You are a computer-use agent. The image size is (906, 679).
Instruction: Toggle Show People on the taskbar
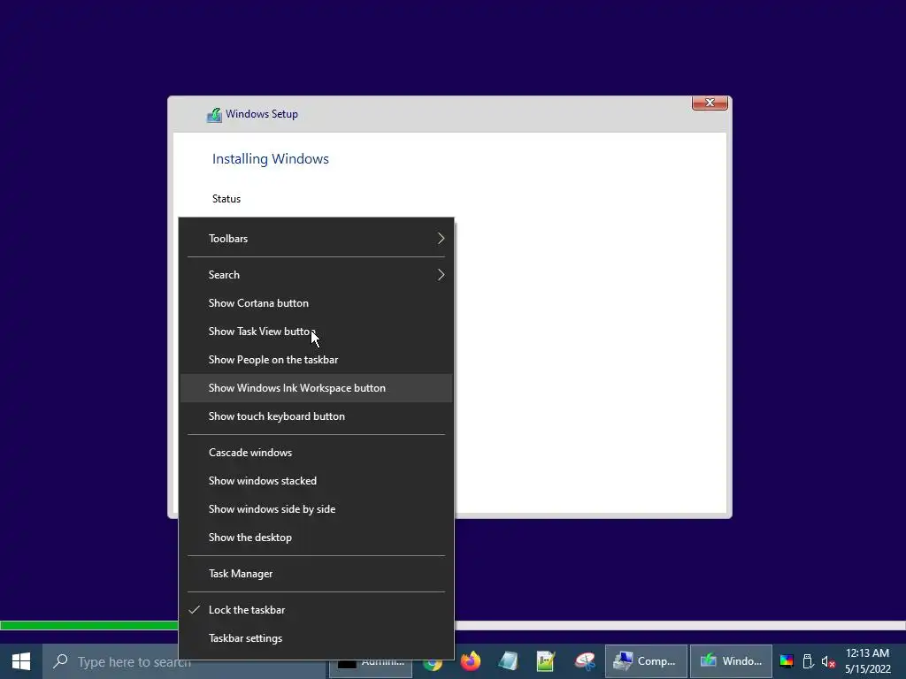point(317,360)
